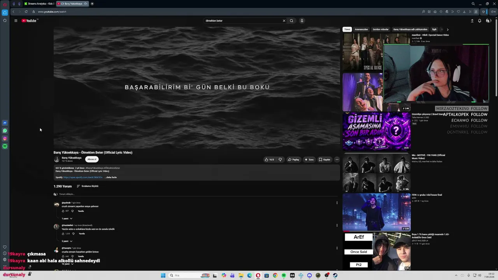Open Opera sidebar home icon
Screen dimensions: 498x280
pyautogui.click(x=5, y=12)
